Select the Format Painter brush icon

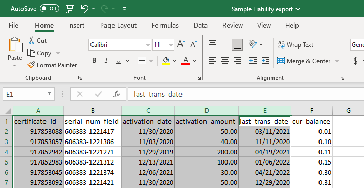[x=31, y=65]
